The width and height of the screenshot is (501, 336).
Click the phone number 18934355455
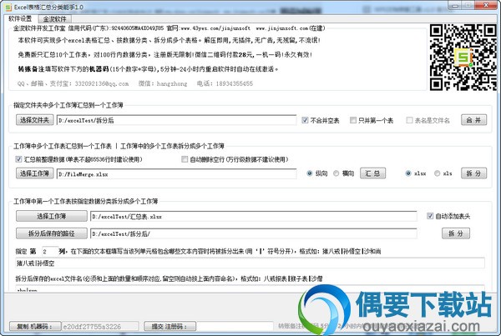tap(234, 83)
